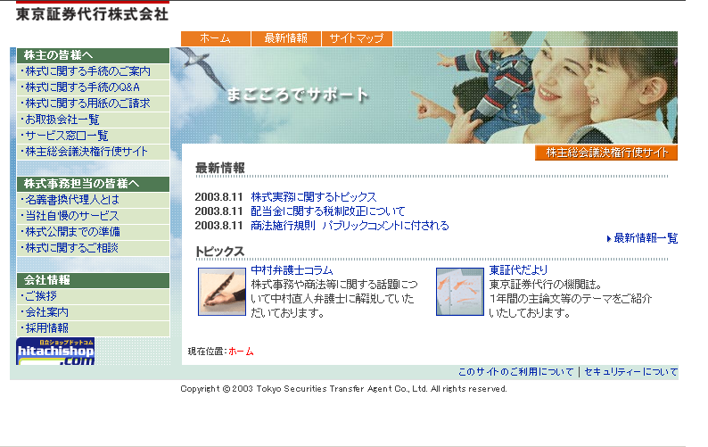Open the 最新情報 navigation tab

286,39
